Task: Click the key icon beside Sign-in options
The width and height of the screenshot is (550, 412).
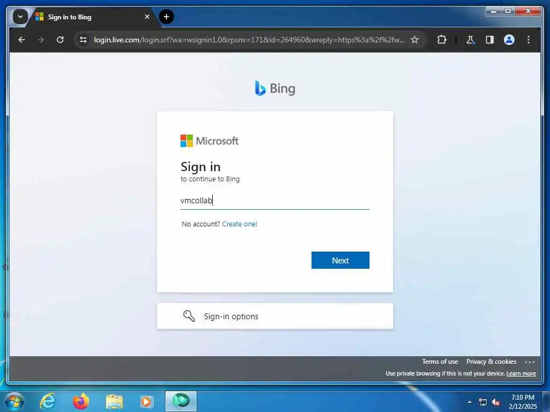Action: tap(189, 315)
